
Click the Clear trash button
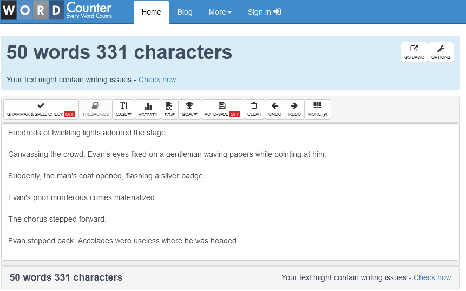coord(254,109)
